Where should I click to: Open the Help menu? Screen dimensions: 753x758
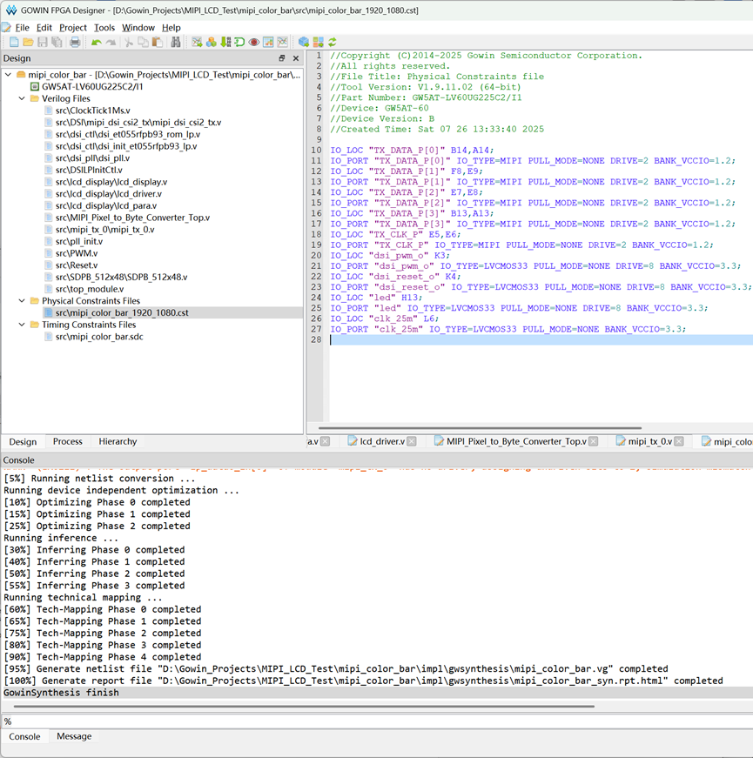click(x=171, y=28)
